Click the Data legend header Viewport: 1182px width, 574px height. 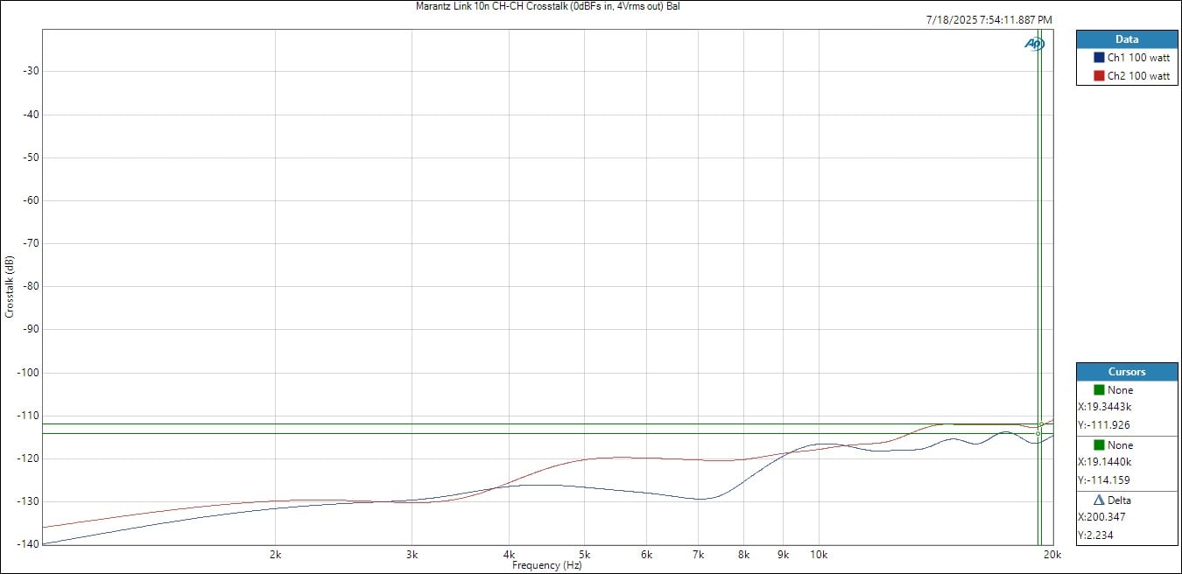[1127, 39]
